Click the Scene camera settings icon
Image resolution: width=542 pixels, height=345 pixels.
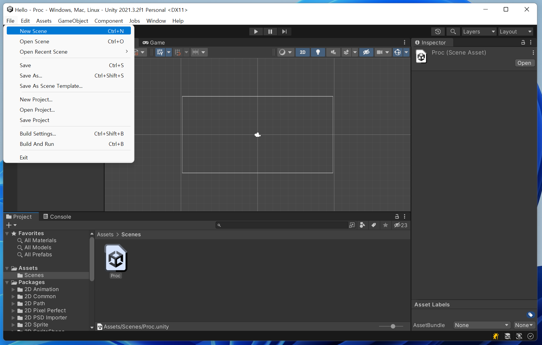tap(380, 52)
